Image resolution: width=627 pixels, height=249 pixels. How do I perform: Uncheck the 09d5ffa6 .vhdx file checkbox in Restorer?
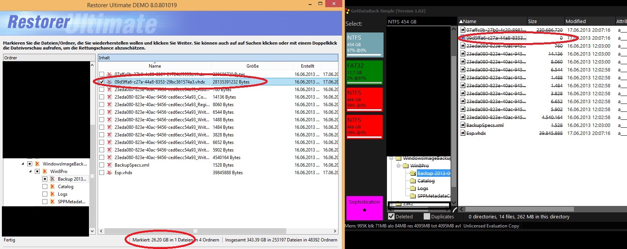[x=101, y=82]
